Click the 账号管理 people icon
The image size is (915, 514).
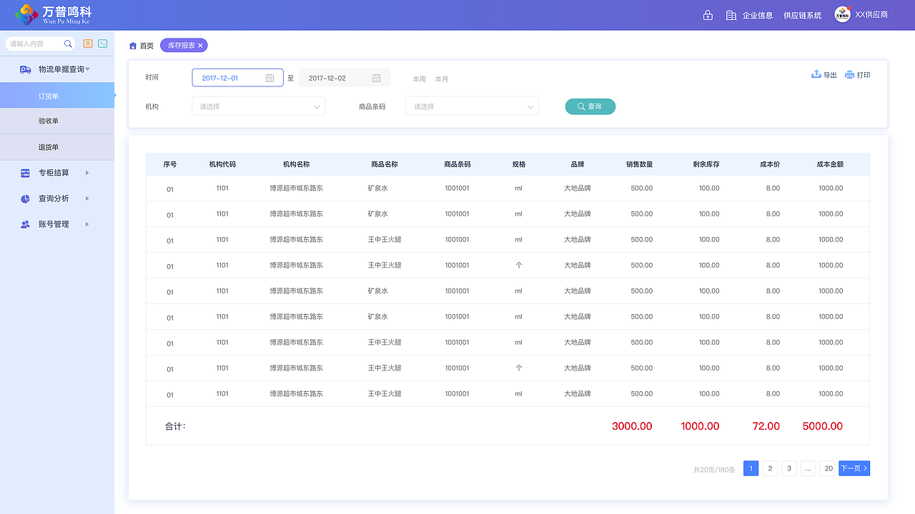(x=25, y=224)
